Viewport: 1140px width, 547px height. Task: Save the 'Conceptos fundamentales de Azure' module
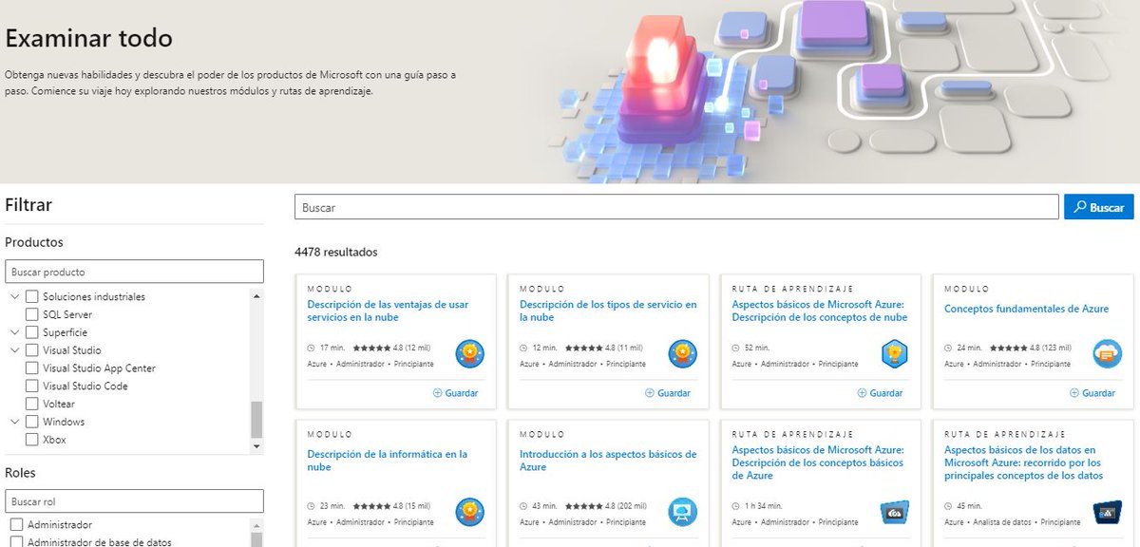pos(1092,393)
